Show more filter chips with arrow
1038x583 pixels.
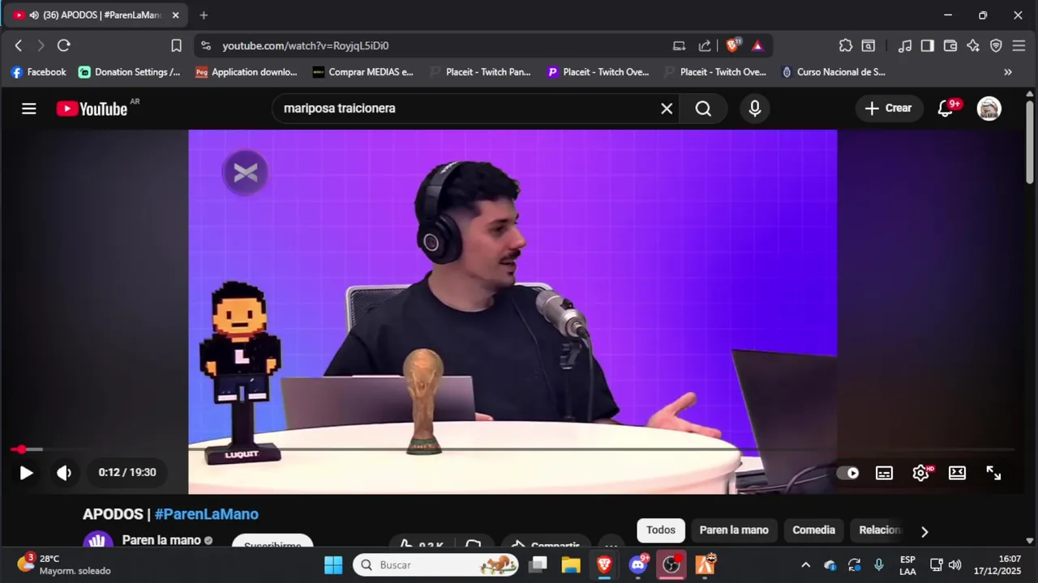click(924, 531)
